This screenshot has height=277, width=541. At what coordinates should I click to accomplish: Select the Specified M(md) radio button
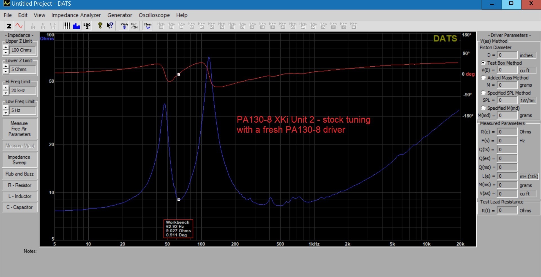[x=483, y=108]
